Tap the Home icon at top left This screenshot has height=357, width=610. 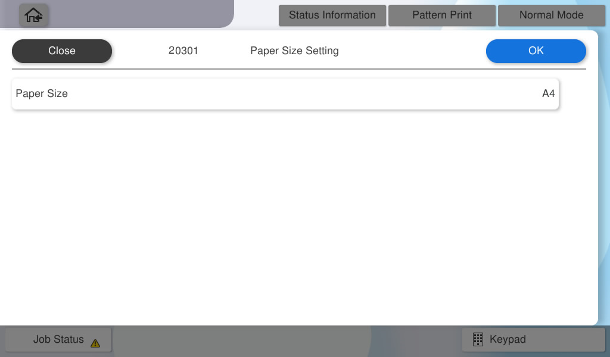33,15
